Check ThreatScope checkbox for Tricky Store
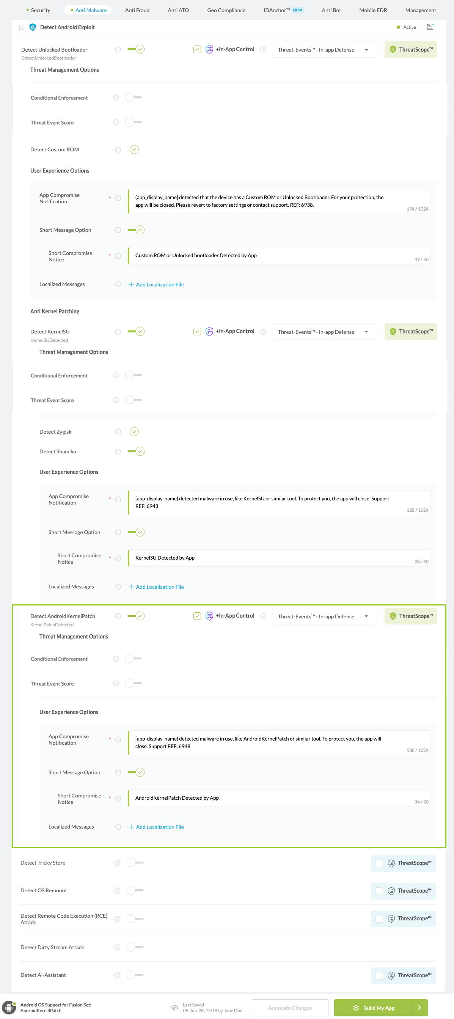The image size is (454, 1019). pyautogui.click(x=379, y=863)
